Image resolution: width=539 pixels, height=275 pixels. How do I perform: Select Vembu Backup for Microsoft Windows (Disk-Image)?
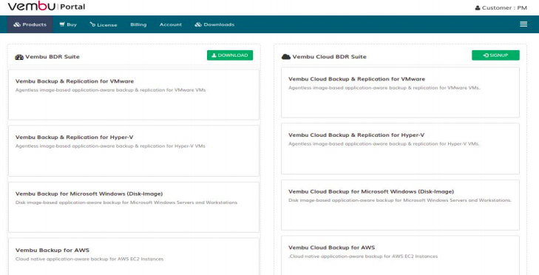coord(134,207)
